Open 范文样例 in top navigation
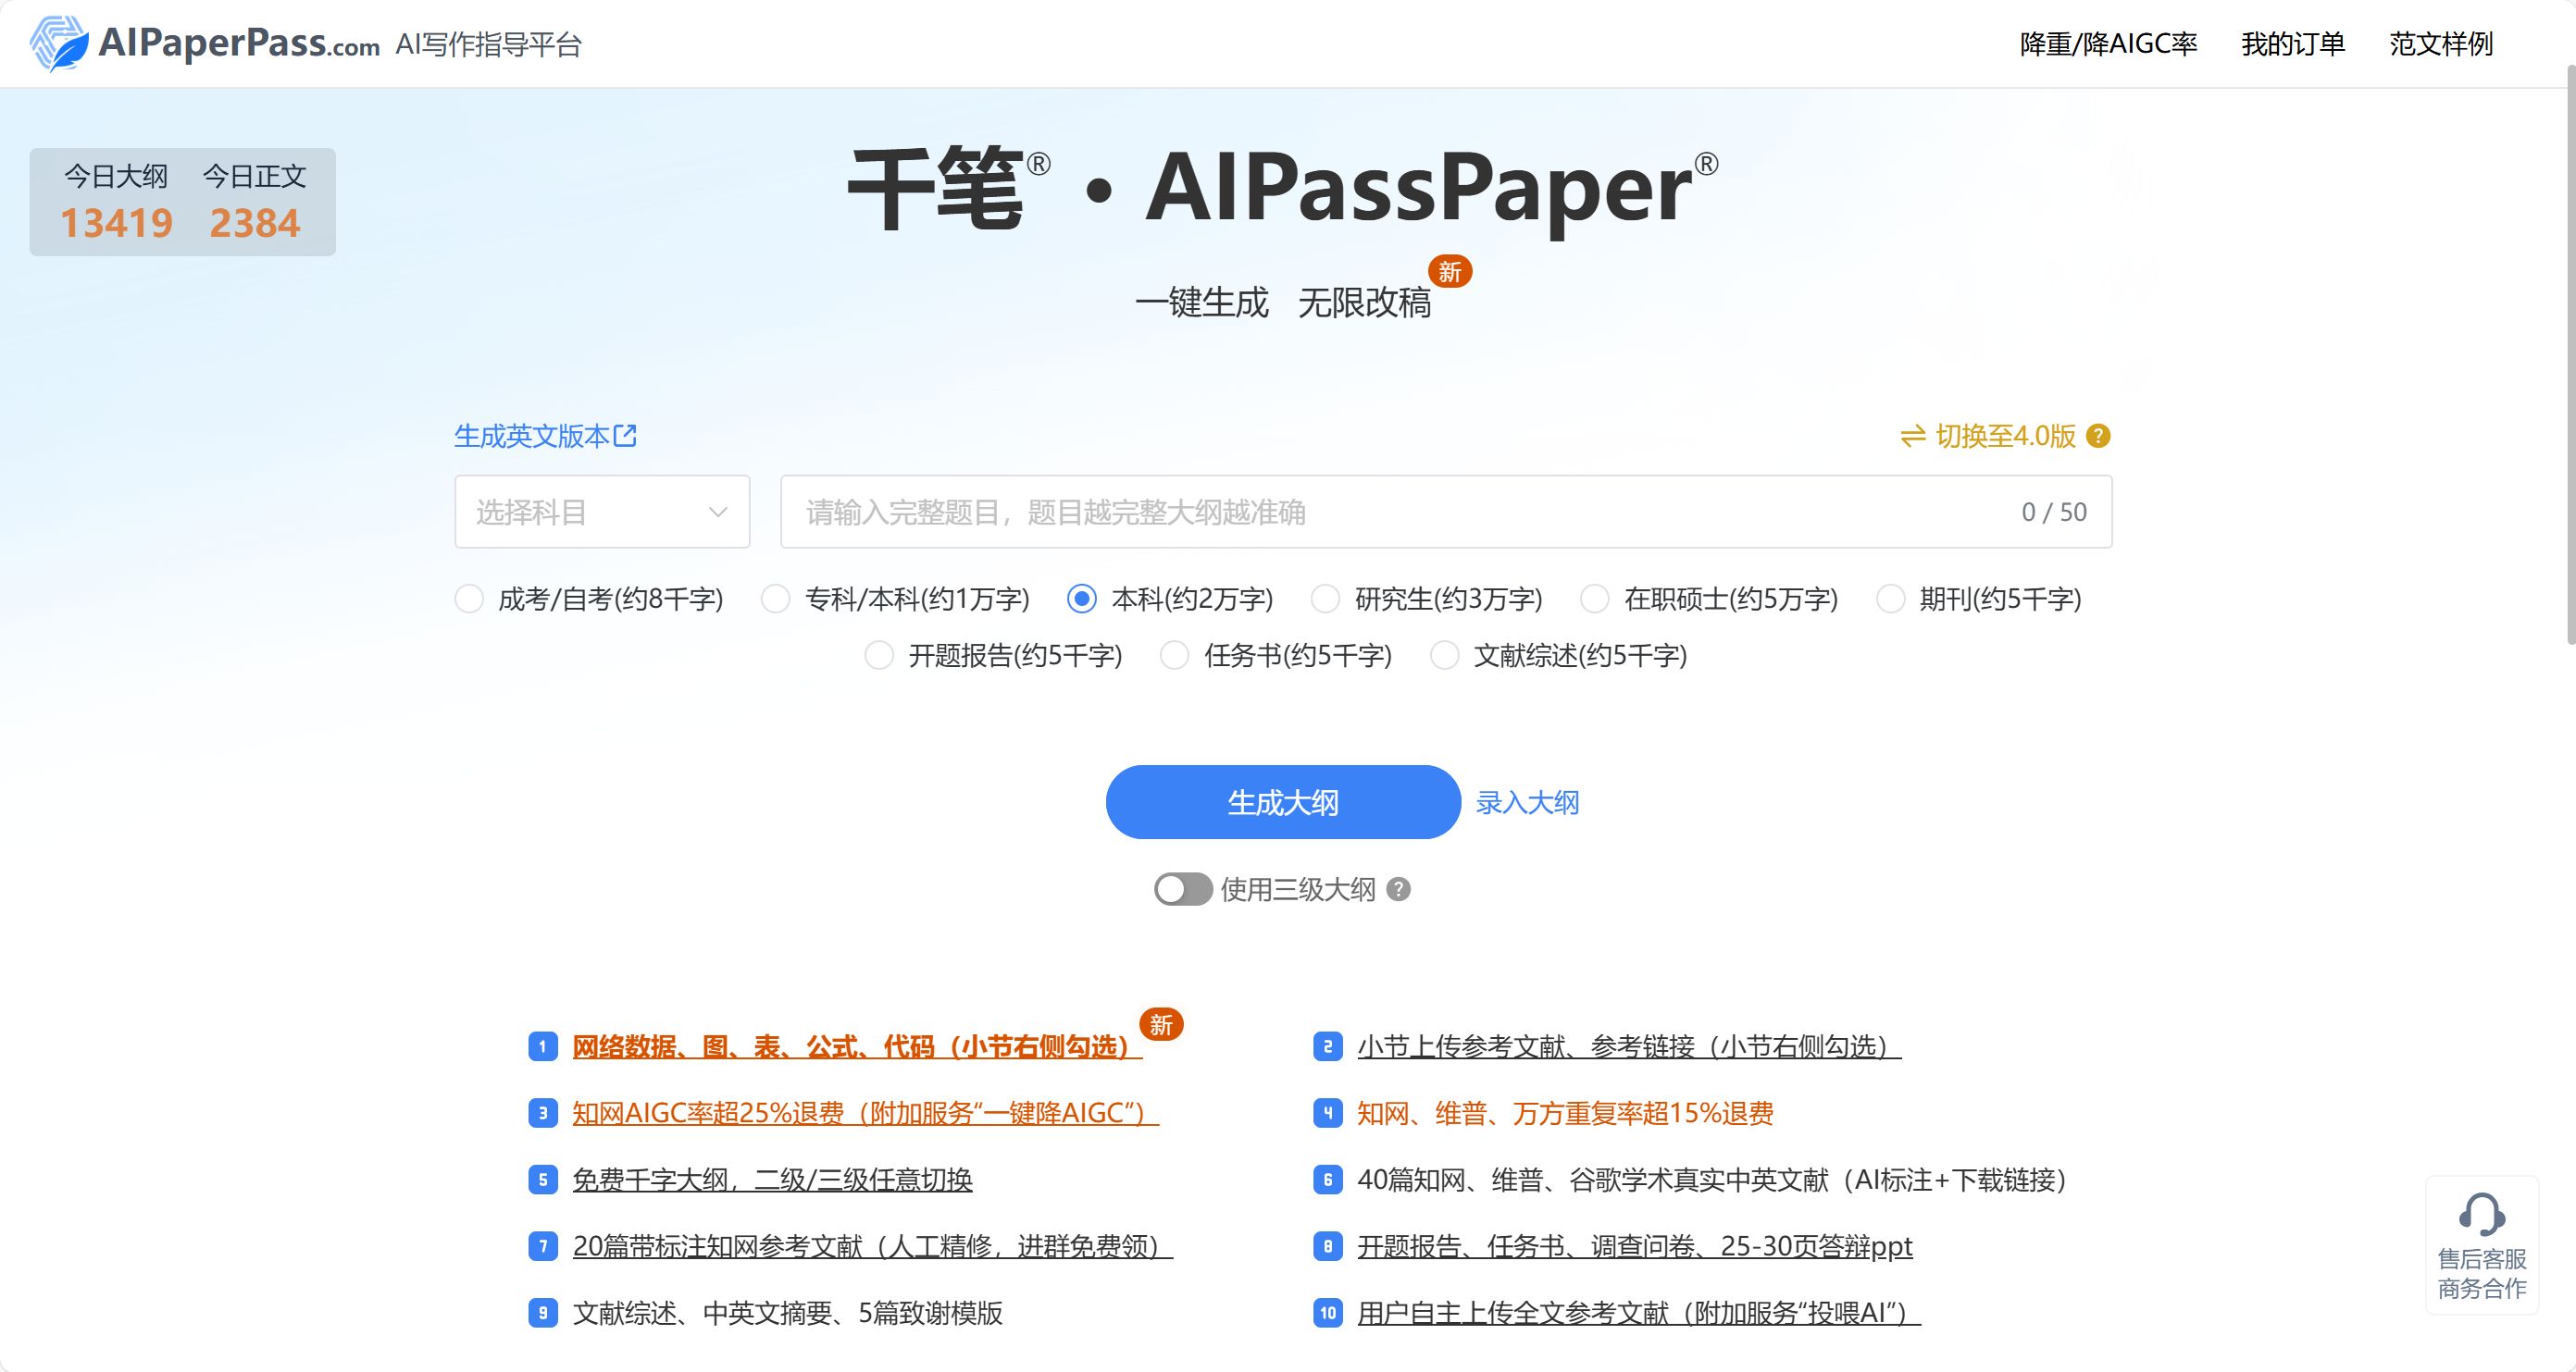The image size is (2576, 1372). 2441,44
